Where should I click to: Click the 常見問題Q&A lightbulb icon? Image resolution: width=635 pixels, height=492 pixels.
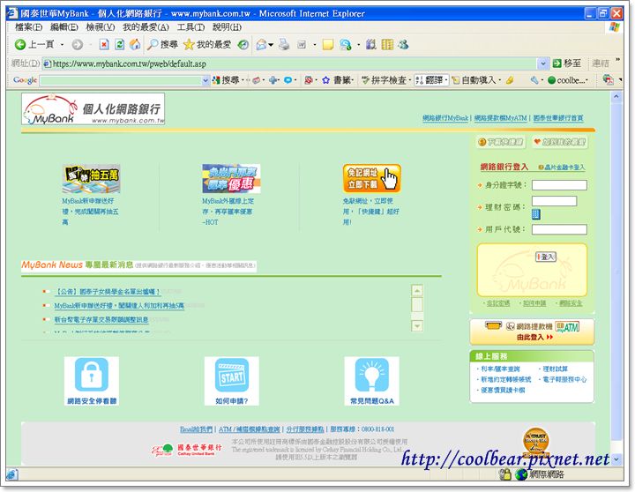(x=372, y=375)
